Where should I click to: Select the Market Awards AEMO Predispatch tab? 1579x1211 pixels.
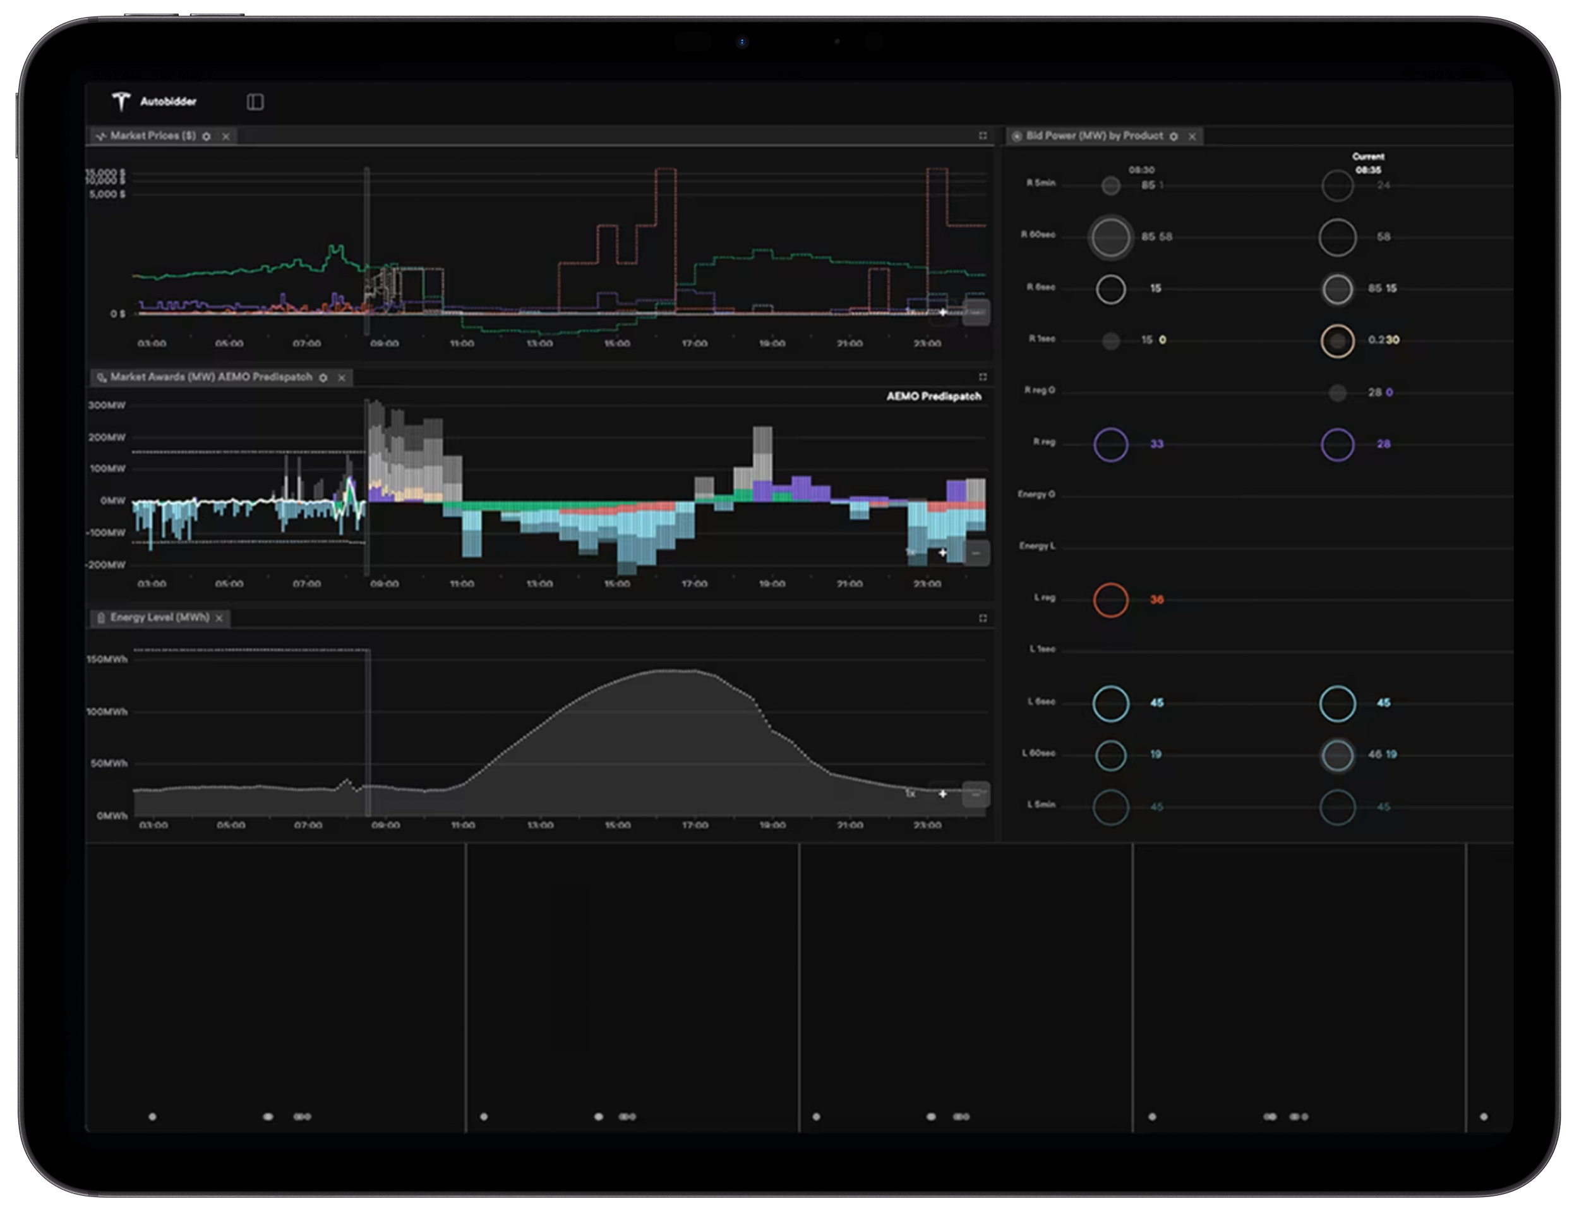[210, 377]
